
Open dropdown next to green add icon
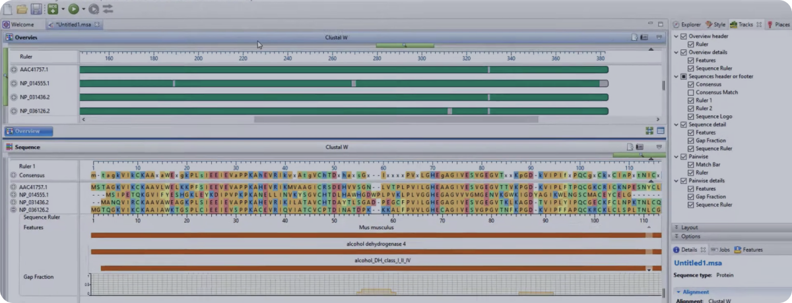click(63, 9)
